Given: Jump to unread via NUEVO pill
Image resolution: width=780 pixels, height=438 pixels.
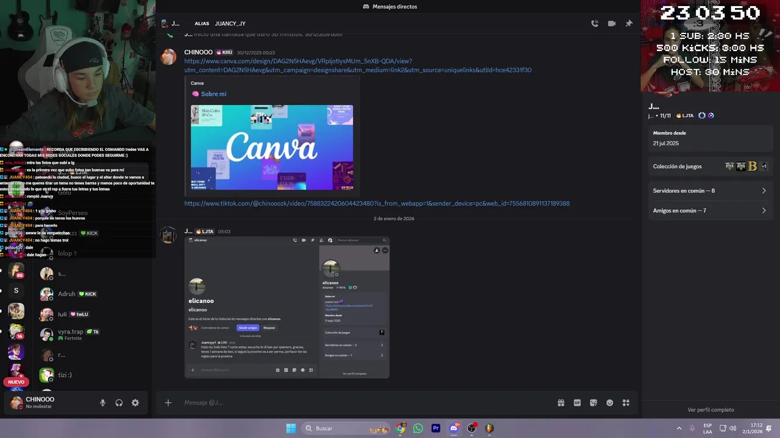Looking at the screenshot, I should 16,382.
